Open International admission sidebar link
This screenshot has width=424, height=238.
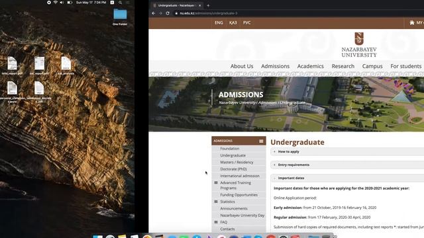pyautogui.click(x=240, y=176)
